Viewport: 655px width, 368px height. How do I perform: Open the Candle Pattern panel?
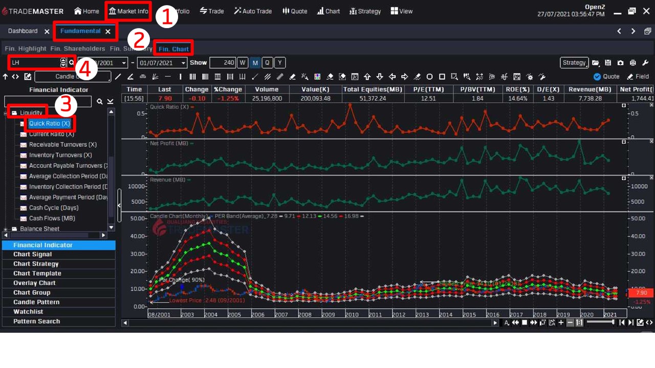click(x=36, y=302)
